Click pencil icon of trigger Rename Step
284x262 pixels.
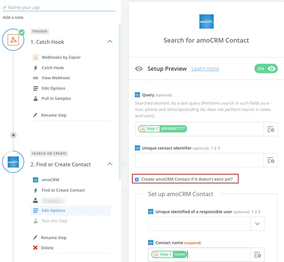tap(35, 115)
